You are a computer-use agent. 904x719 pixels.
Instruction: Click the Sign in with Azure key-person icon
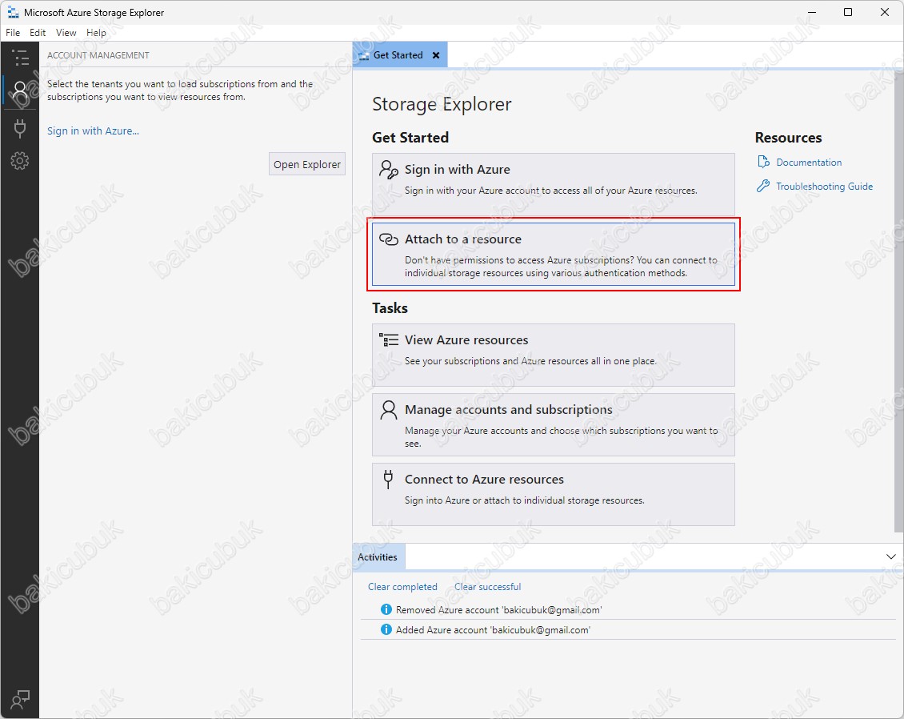click(389, 170)
